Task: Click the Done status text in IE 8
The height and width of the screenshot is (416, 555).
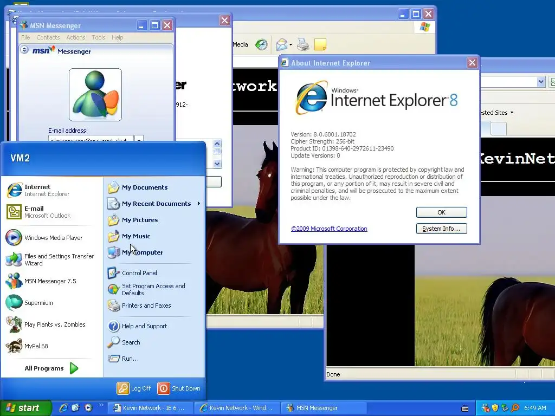Action: 333,374
